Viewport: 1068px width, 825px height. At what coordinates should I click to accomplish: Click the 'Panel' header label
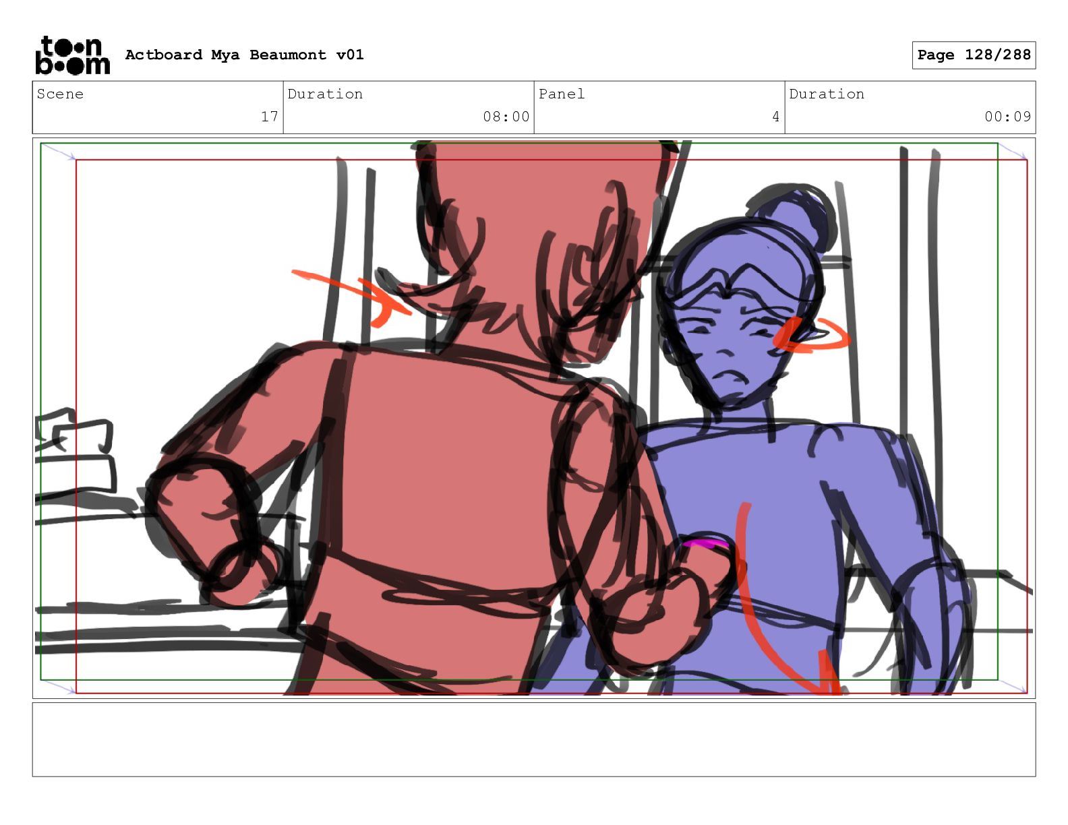click(x=562, y=94)
